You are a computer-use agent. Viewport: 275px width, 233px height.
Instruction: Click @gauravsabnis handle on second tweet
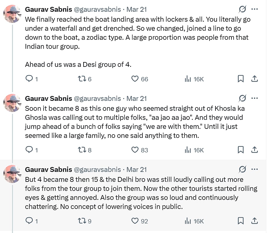97,98
